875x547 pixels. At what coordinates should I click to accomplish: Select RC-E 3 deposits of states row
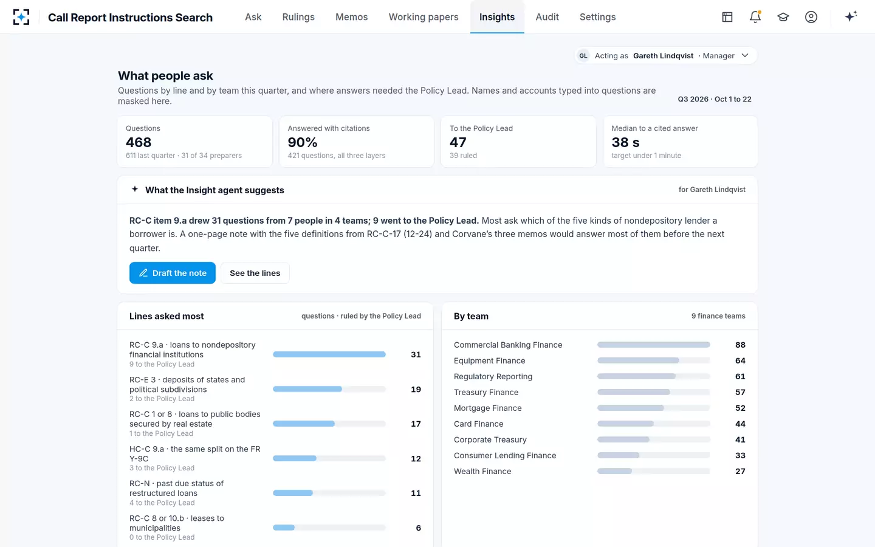pos(275,389)
